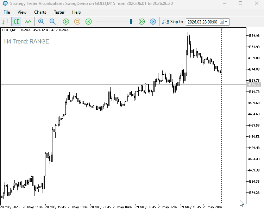
Task: Click the 4544.83 price scale label
Action: tap(254, 69)
